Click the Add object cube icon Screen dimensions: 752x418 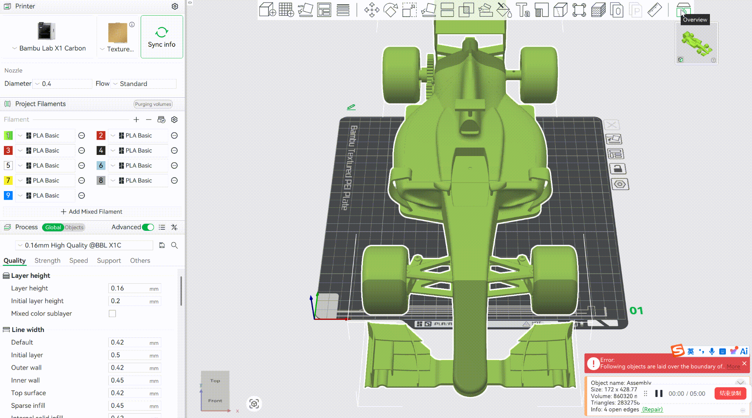pyautogui.click(x=268, y=10)
